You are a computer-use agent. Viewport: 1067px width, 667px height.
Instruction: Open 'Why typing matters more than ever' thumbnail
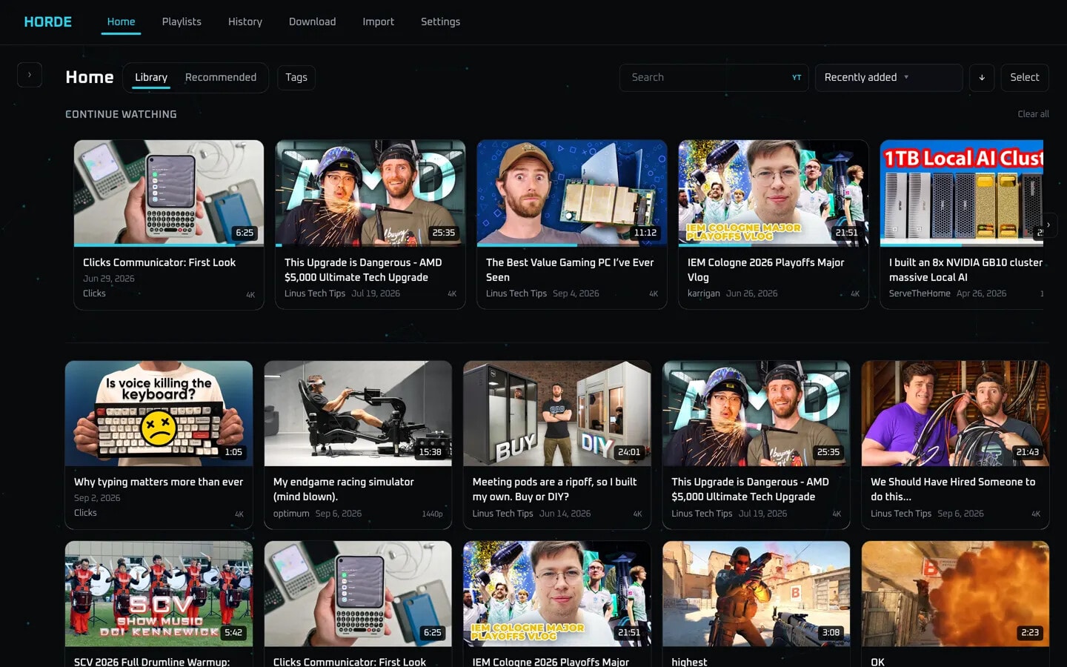point(159,414)
